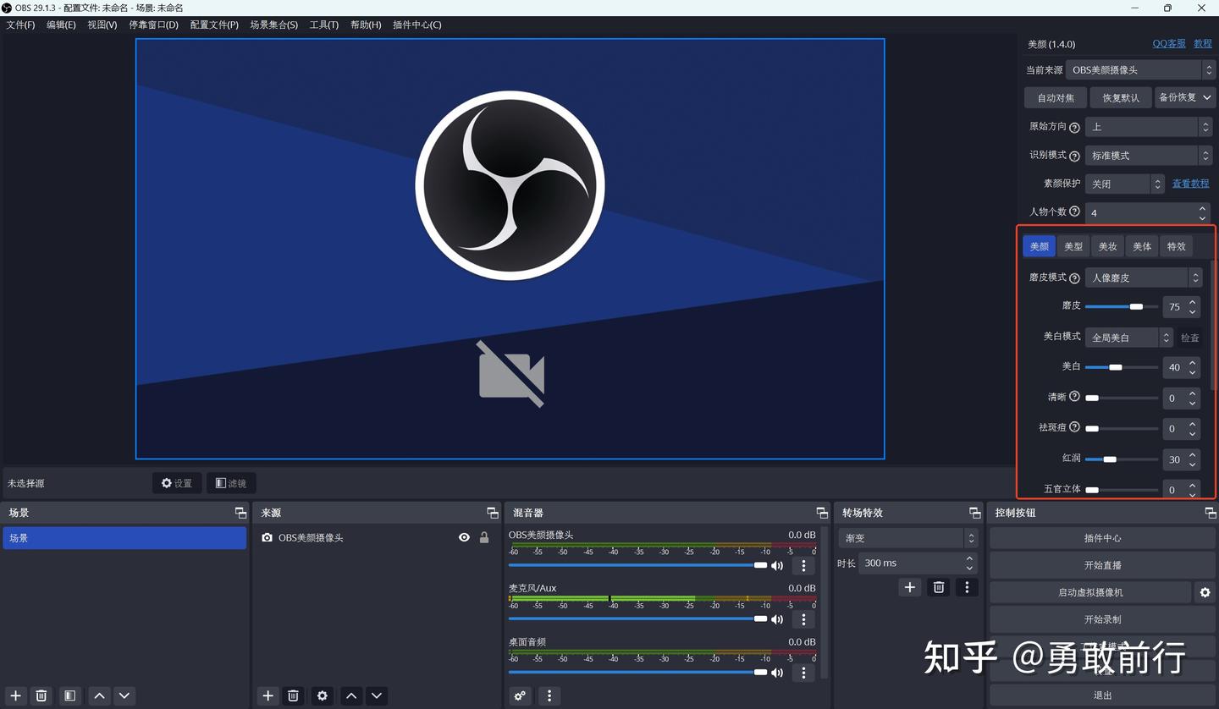Open the 工具(T) menu

click(x=323, y=25)
